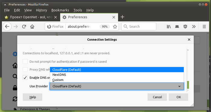Click the Cancel button
The height and width of the screenshot is (112, 211).
tap(157, 97)
